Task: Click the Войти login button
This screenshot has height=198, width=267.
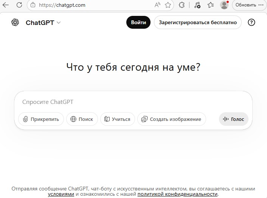Action: [138, 22]
